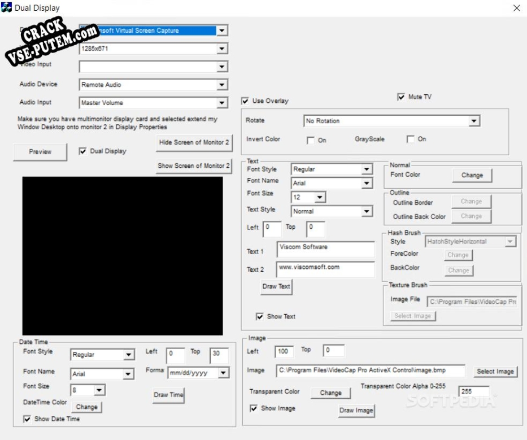
Task: Click the Preview button
Action: pyautogui.click(x=40, y=152)
